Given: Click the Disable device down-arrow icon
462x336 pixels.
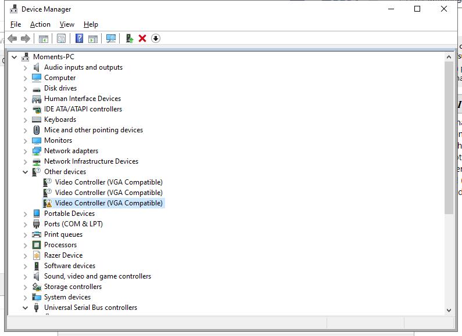Looking at the screenshot, I should tap(156, 38).
